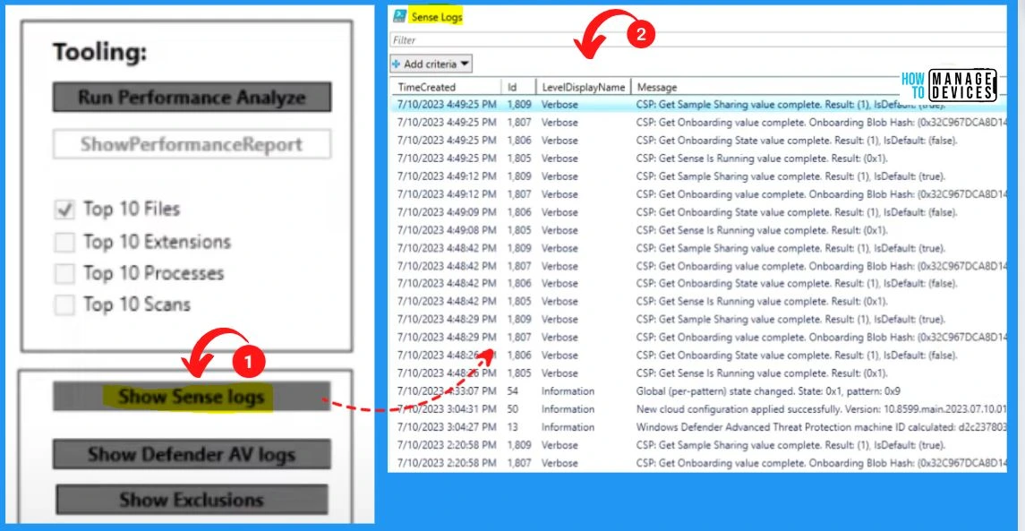Sort by the LevelDisplayName column header

coord(584,87)
